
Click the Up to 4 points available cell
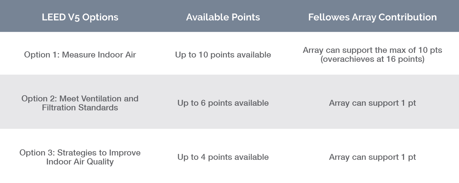coord(223,157)
